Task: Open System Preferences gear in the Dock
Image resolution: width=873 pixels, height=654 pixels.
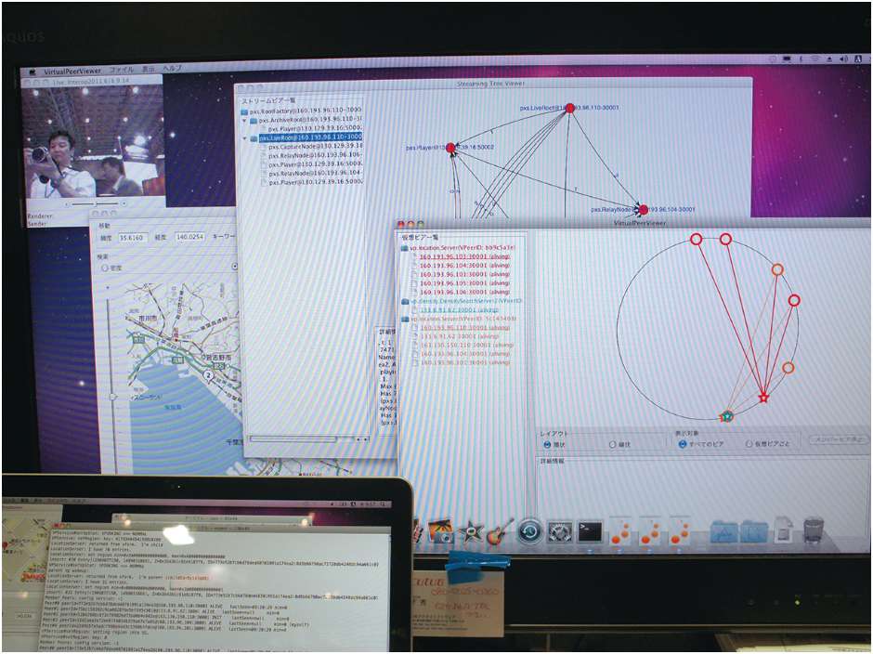Action: (x=559, y=532)
